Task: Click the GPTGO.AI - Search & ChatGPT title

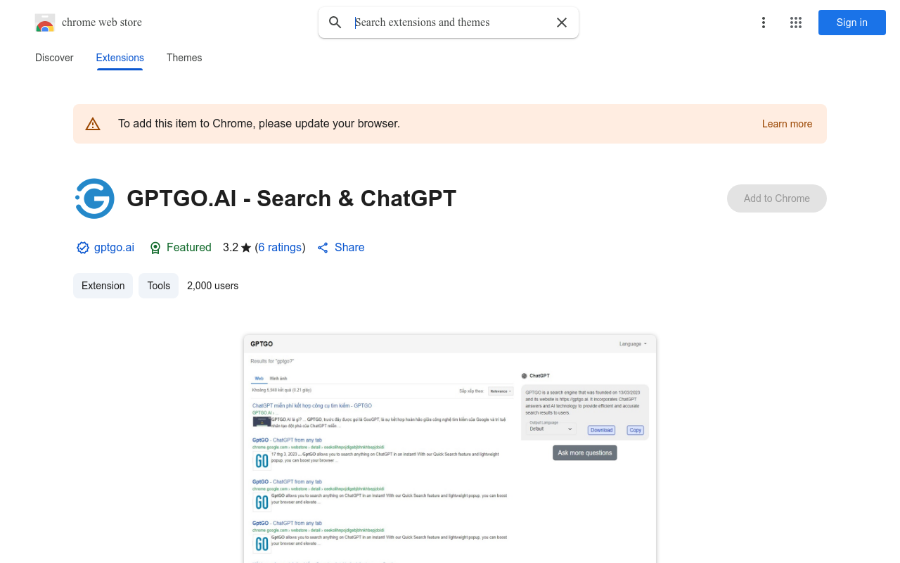Action: [x=292, y=198]
